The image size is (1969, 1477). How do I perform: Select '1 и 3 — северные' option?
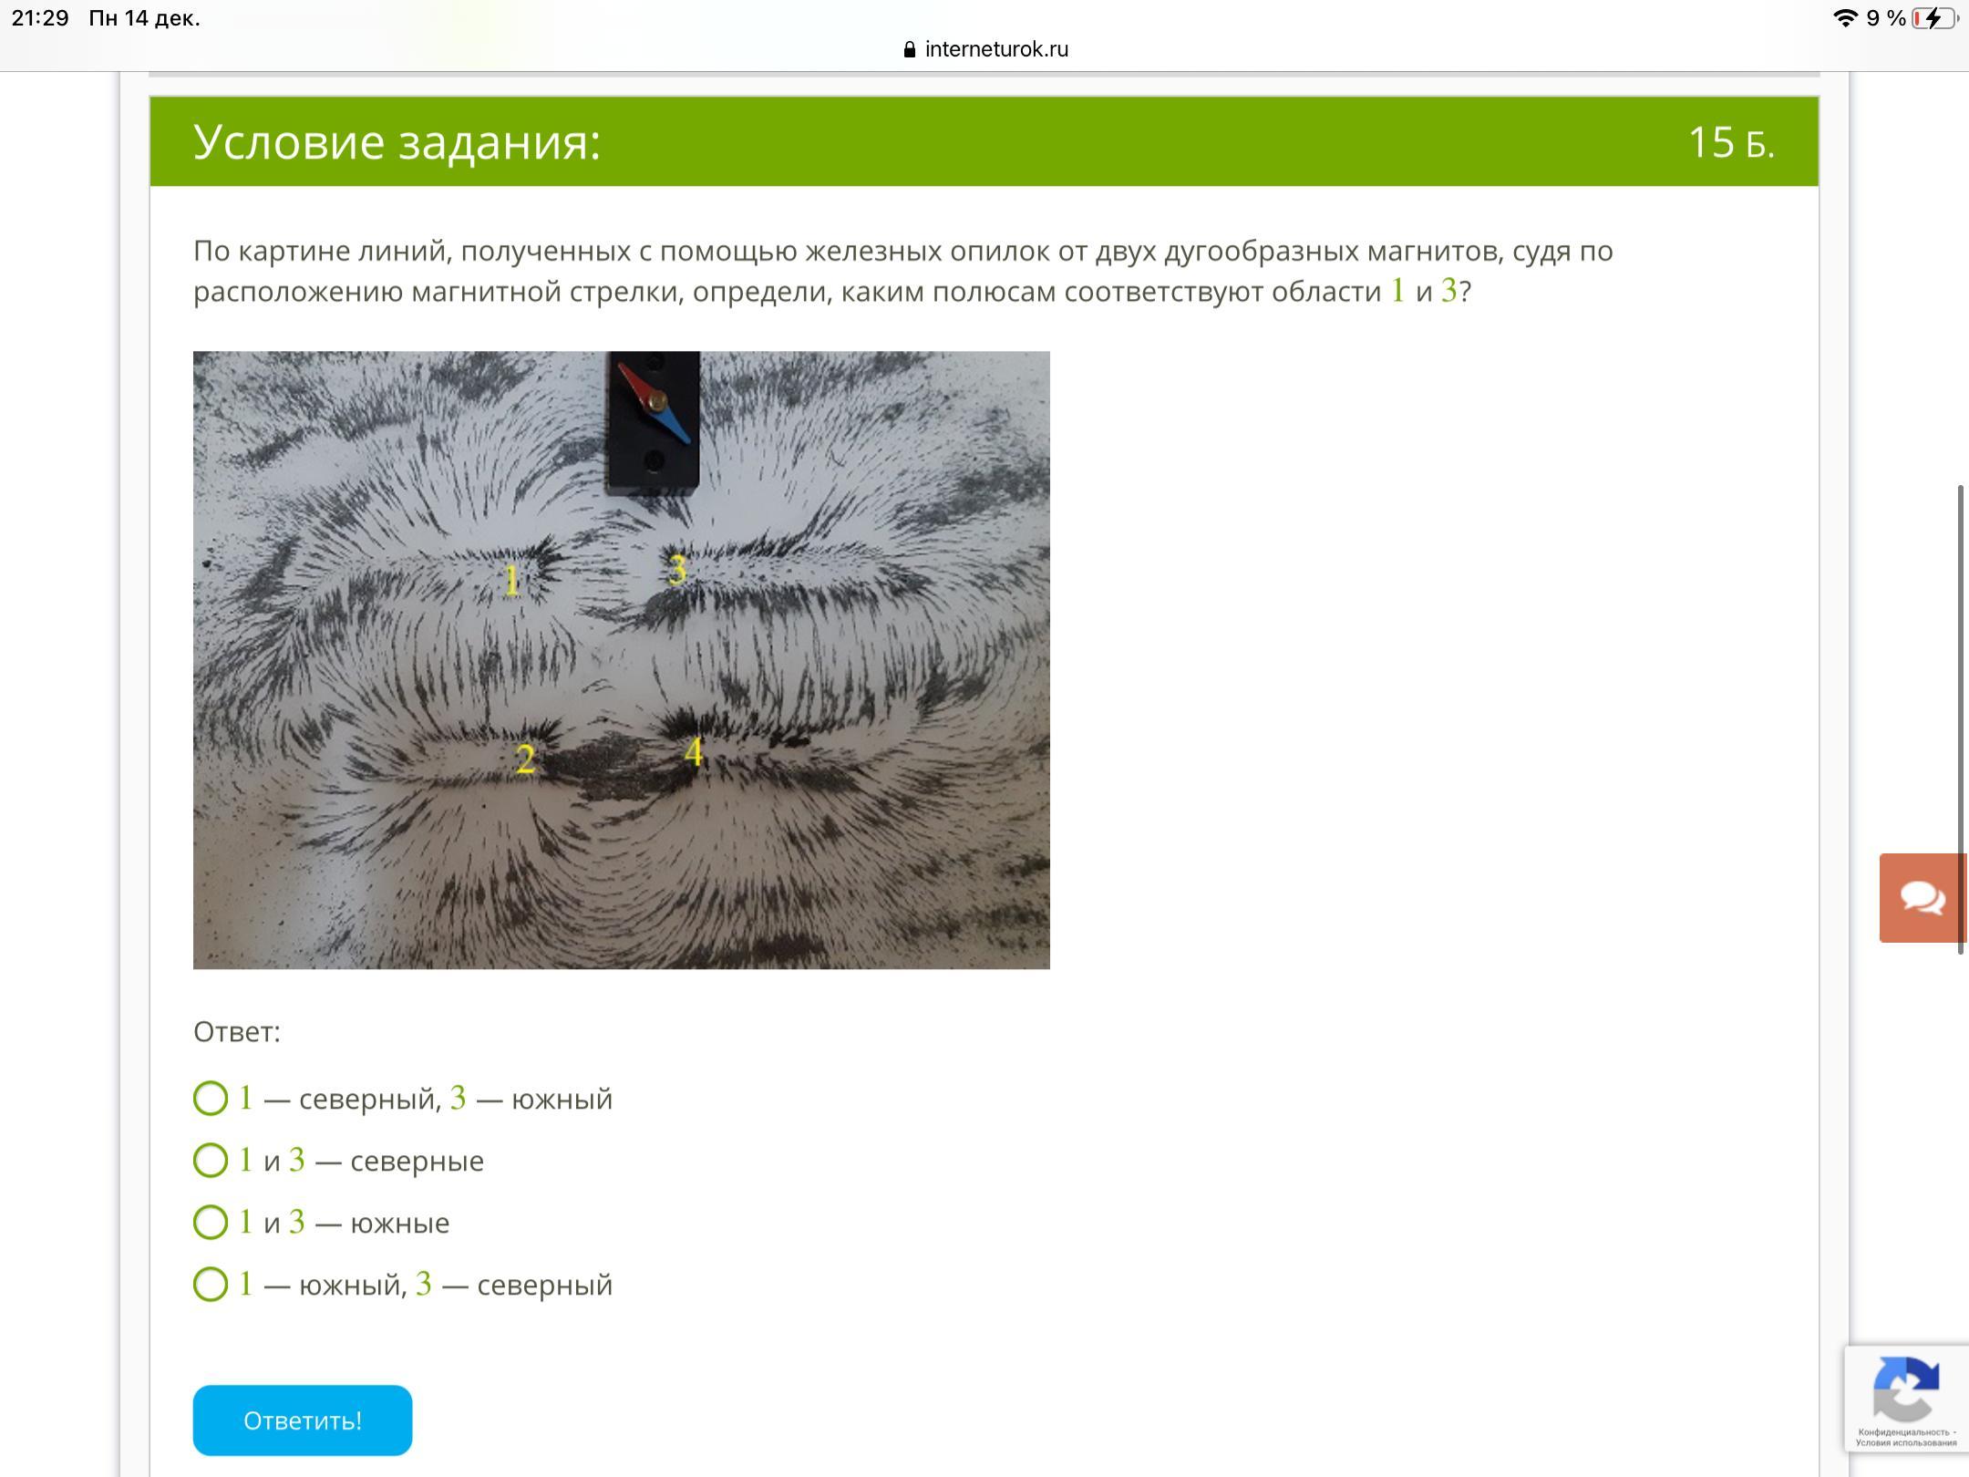coord(338,1161)
